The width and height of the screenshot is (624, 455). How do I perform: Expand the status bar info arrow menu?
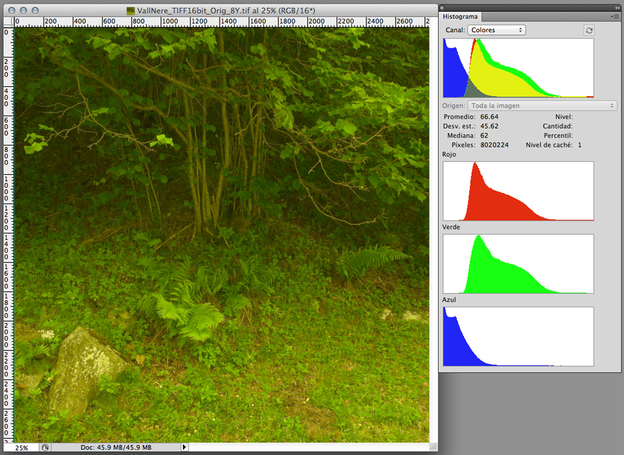[184, 448]
